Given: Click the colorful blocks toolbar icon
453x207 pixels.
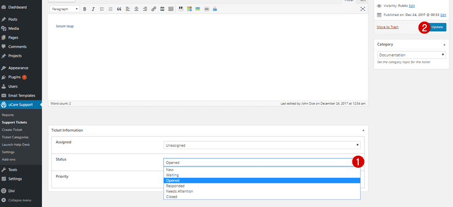Looking at the screenshot, I should pyautogui.click(x=189, y=9).
